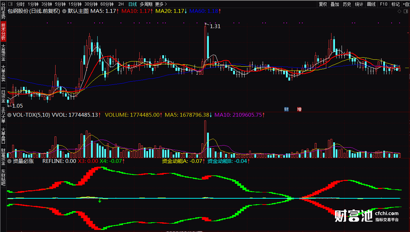Add to watchlist via +自选
Screen dimensions: 410x232
[406, 4]
